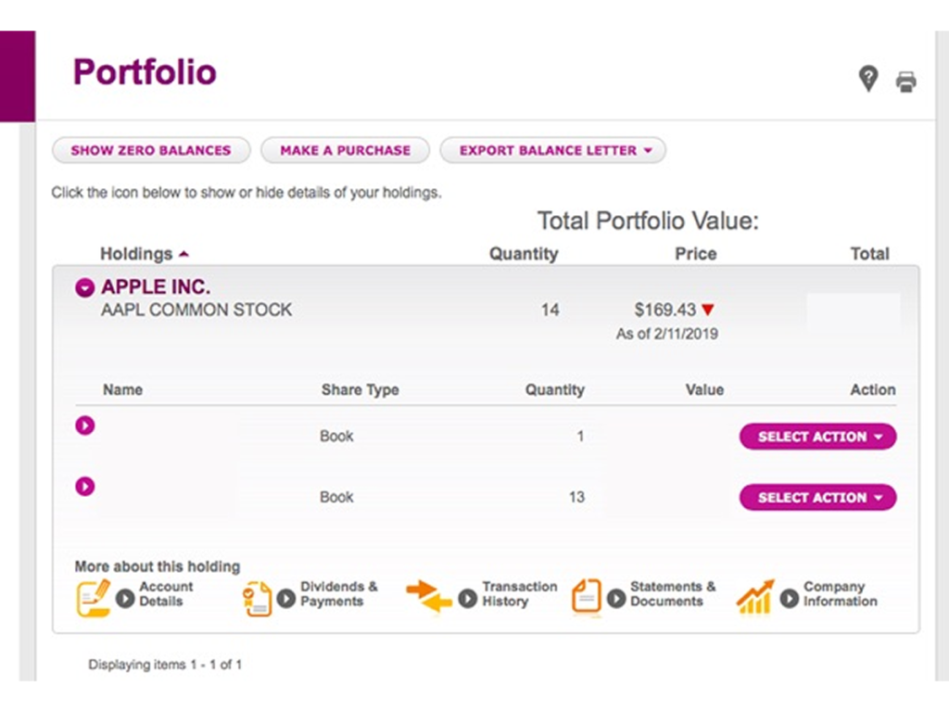Open Dividends & Payments link
The height and width of the screenshot is (712, 949).
point(338,594)
